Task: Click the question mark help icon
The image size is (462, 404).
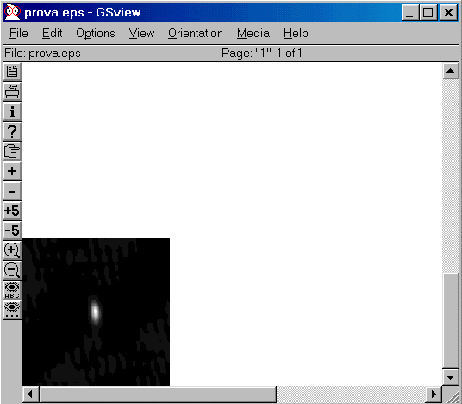Action: 12,131
